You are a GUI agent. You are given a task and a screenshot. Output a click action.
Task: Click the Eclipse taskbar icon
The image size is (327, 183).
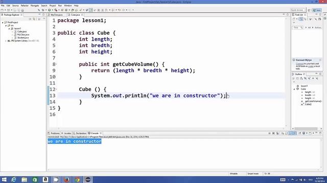click(x=88, y=179)
